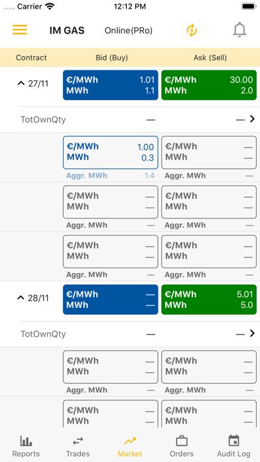Image resolution: width=260 pixels, height=462 pixels.
Task: Open TotOwnQty details arrow for 28/11
Action: [x=252, y=333]
